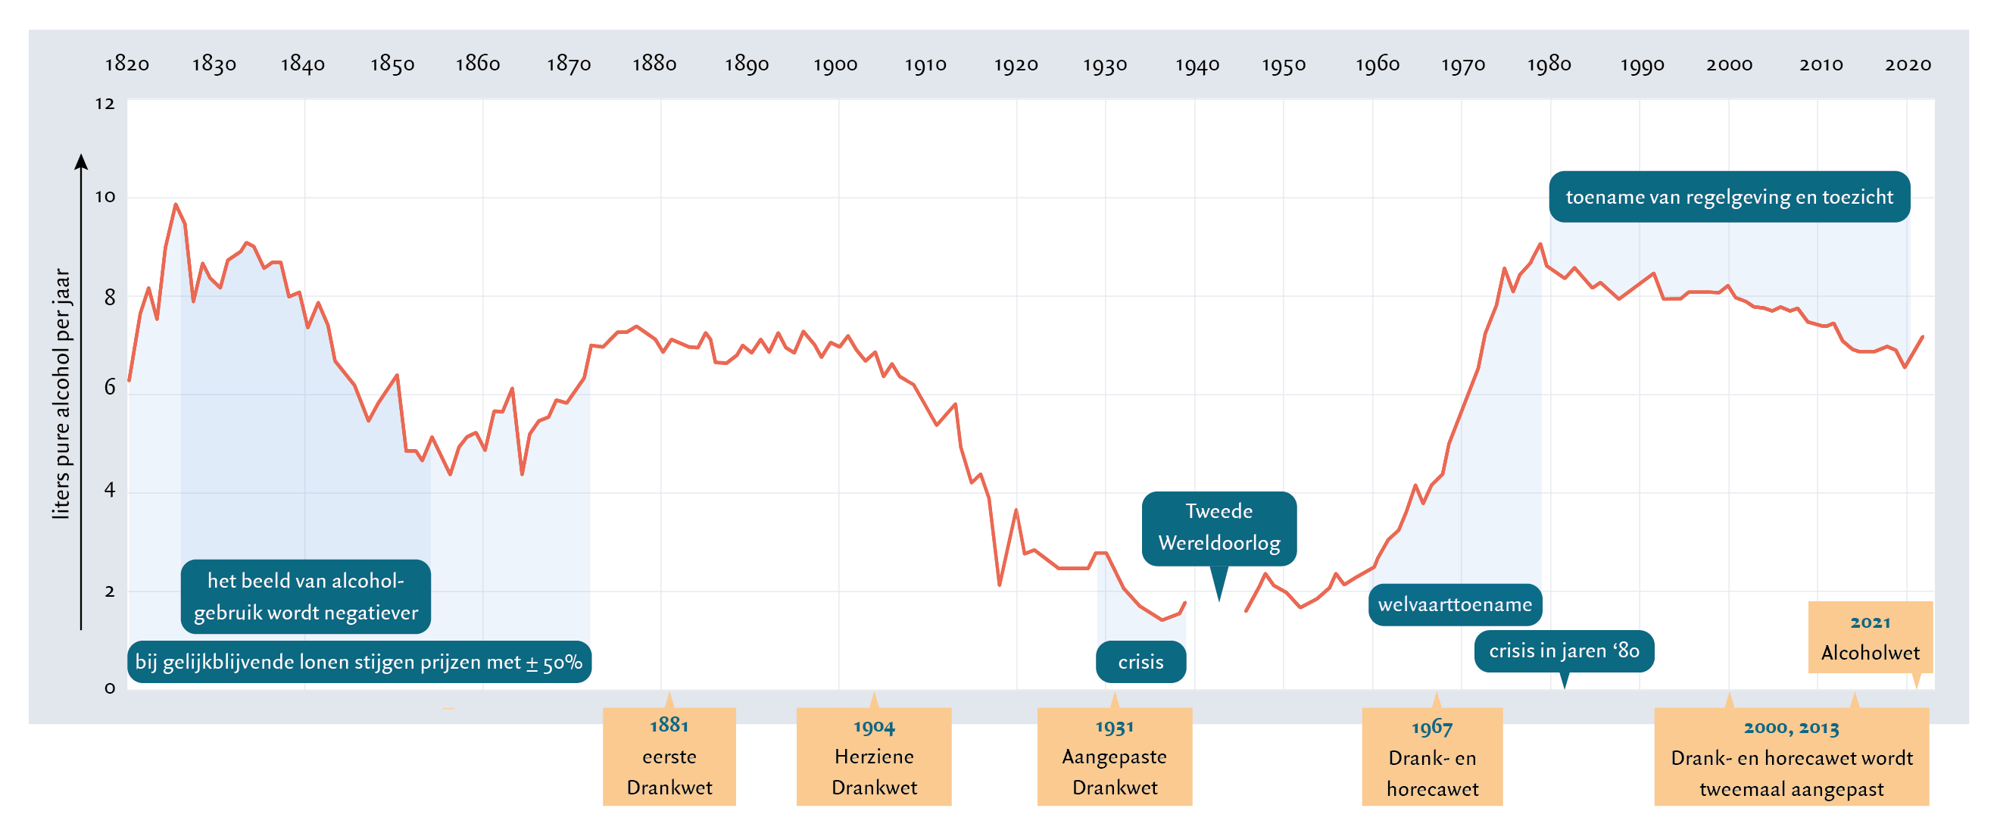The image size is (1997, 830).
Task: Open the 1967 Drank- en horecawet marker
Action: 1432,757
